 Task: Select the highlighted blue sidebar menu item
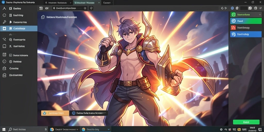click(x=19, y=28)
